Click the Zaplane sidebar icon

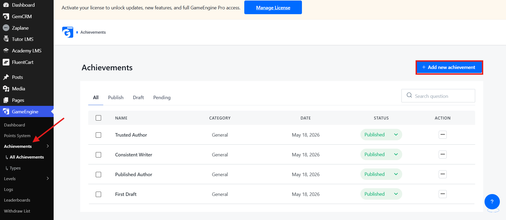[6, 28]
